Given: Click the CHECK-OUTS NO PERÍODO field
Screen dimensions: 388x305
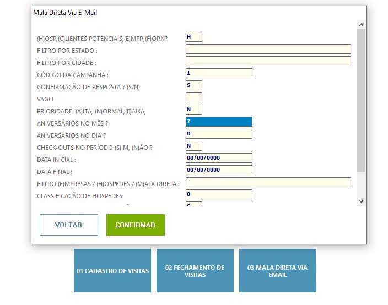Looking at the screenshot, I should (x=194, y=146).
